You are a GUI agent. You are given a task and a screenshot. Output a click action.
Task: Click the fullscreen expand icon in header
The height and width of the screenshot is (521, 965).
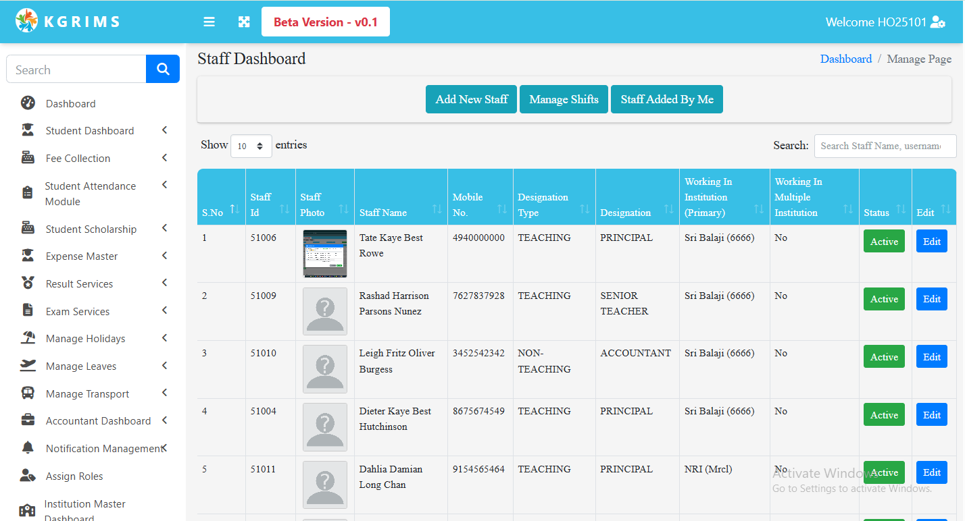(x=244, y=22)
